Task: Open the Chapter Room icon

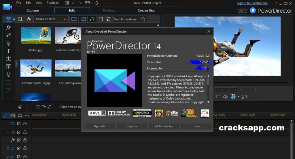Action: [8, 83]
